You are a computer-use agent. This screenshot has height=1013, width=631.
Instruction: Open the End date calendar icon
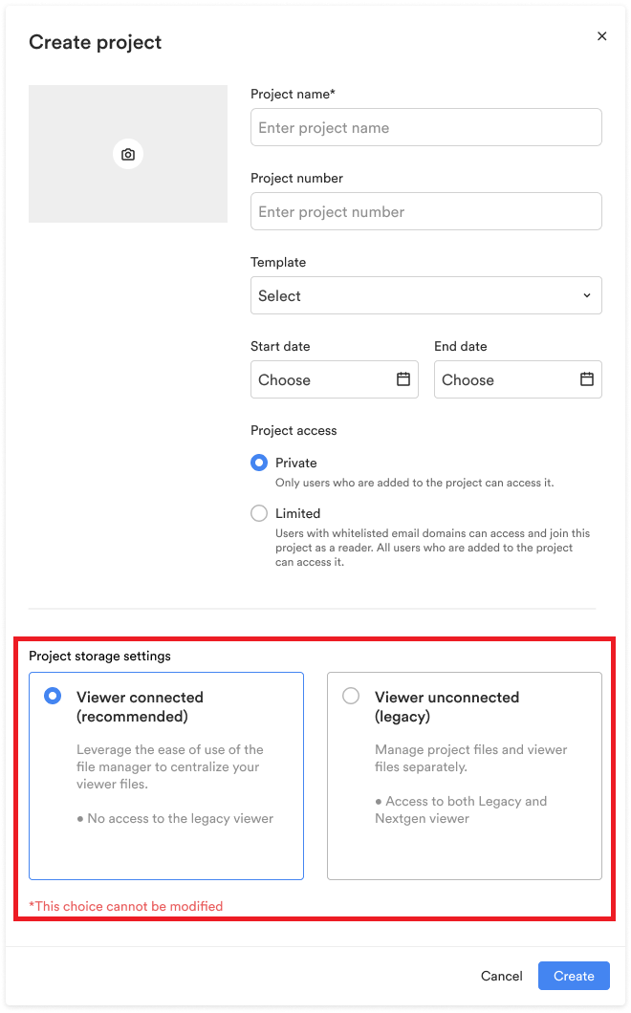click(587, 379)
